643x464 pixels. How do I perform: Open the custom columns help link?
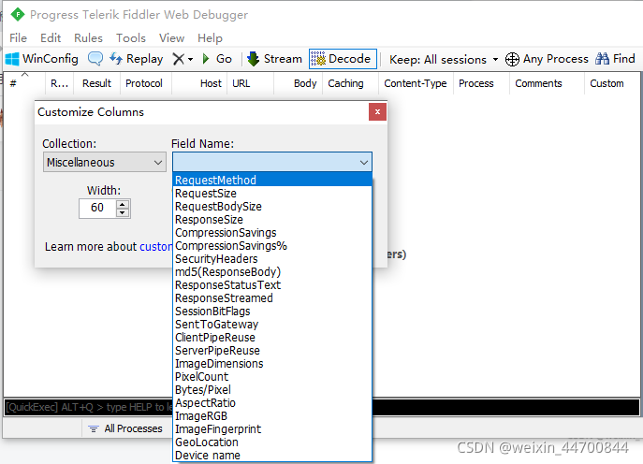(x=155, y=247)
